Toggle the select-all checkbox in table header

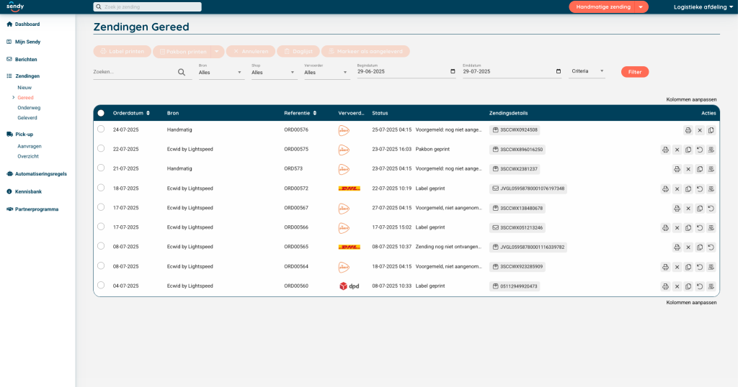(101, 113)
